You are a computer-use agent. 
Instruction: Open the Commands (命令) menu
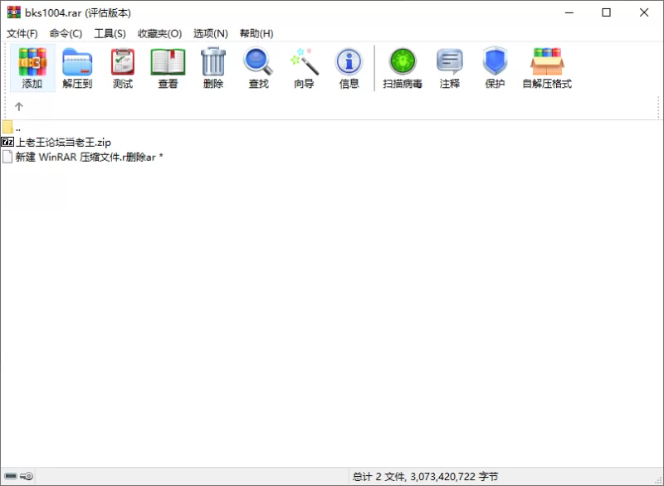point(66,33)
